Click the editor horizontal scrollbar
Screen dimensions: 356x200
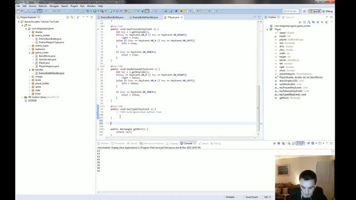coord(181,138)
